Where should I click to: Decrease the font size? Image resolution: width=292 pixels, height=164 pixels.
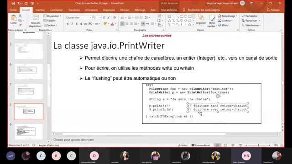coord(109,17)
